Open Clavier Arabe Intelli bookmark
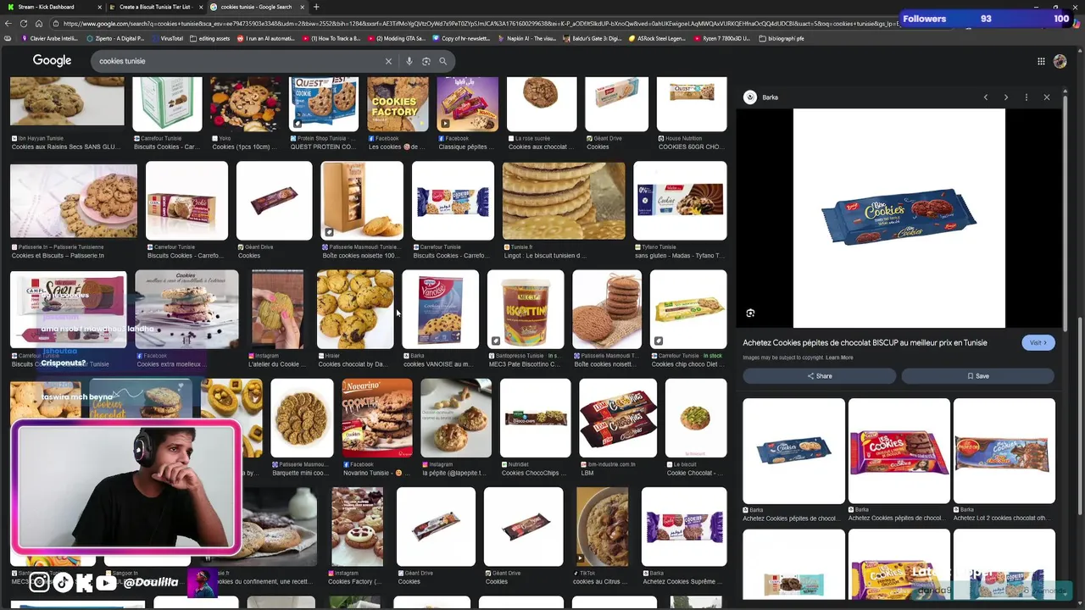This screenshot has width=1085, height=610. (x=51, y=38)
